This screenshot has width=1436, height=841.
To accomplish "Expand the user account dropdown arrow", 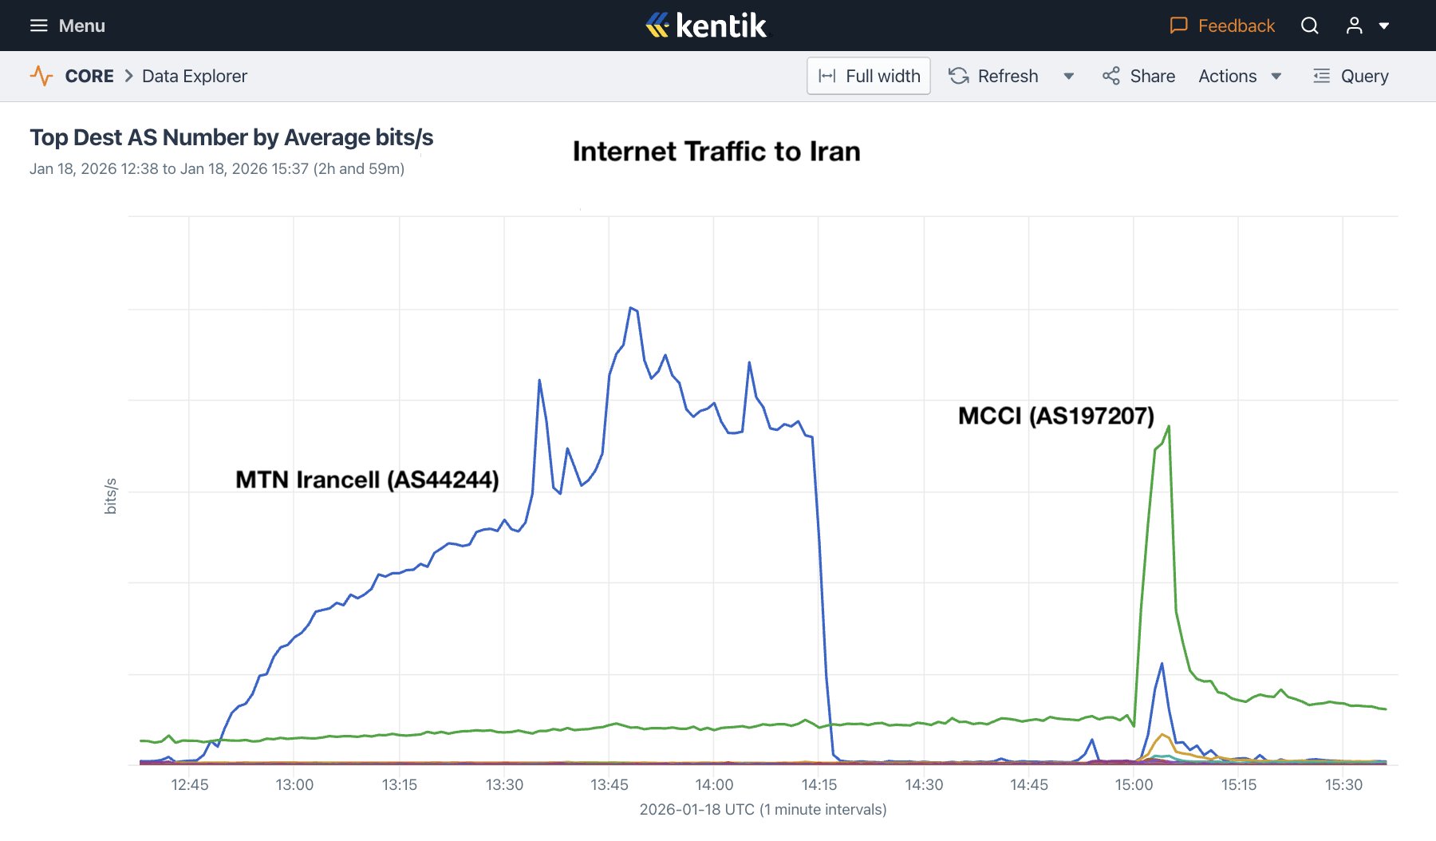I will [1384, 26].
